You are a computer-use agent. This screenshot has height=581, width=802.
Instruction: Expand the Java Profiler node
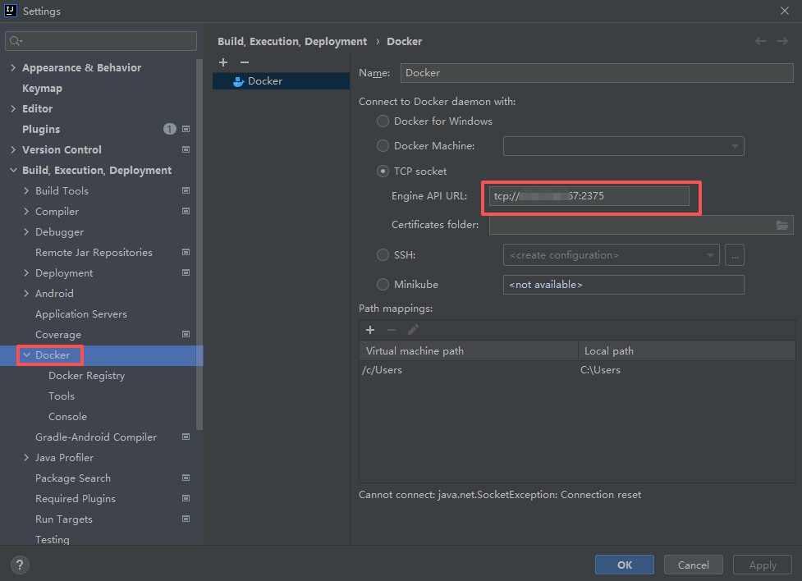click(26, 457)
